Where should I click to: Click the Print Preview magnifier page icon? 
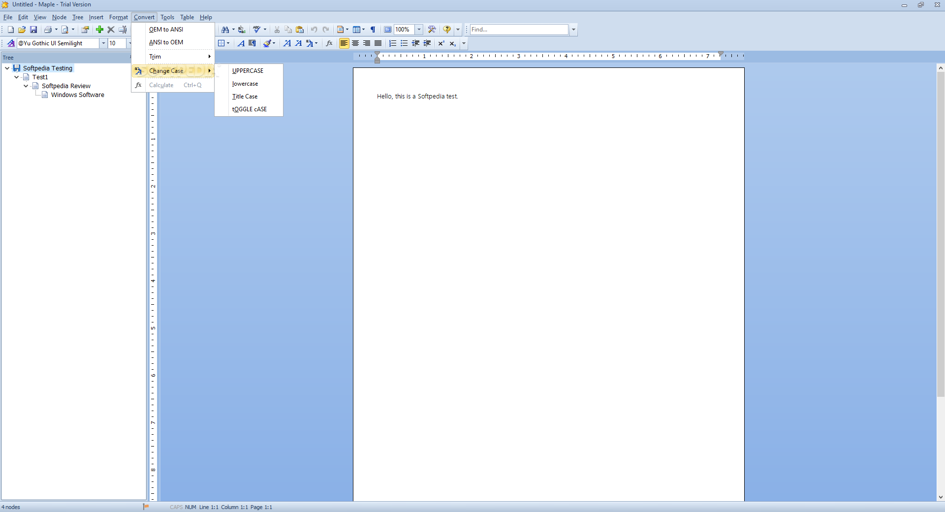point(64,30)
